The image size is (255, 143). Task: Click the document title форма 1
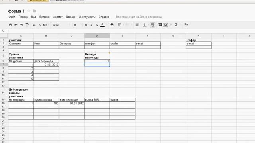point(16,11)
